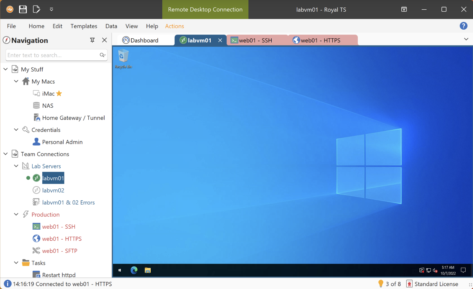473x289 pixels.
Task: Toggle the Navigation panel pin
Action: point(92,40)
